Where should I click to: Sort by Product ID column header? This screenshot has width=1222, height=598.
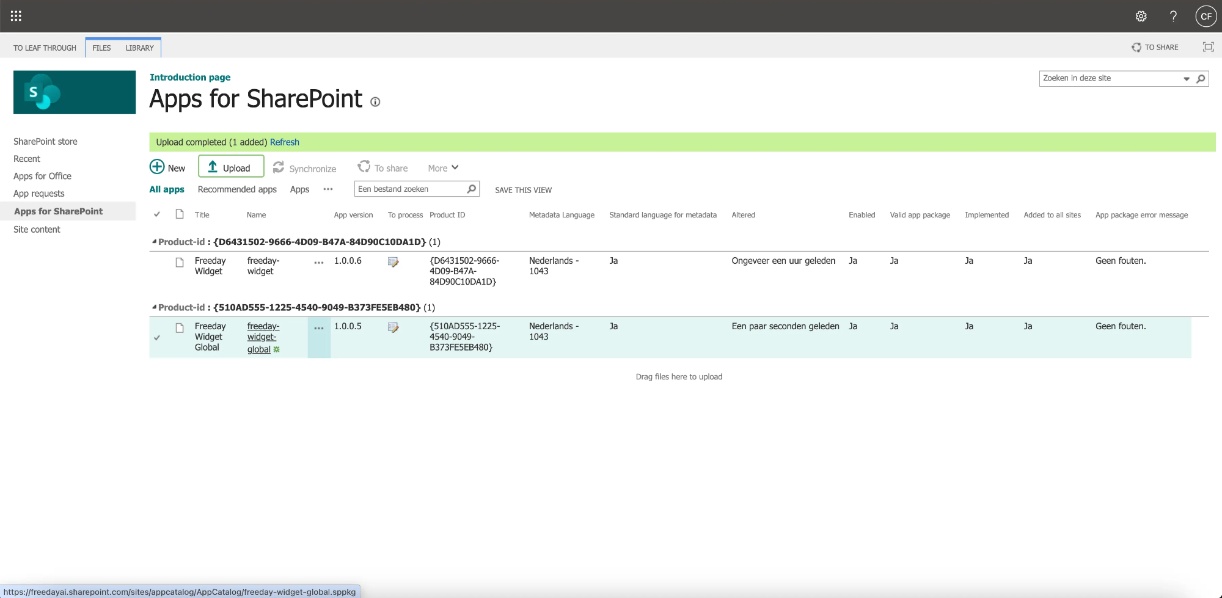point(447,215)
